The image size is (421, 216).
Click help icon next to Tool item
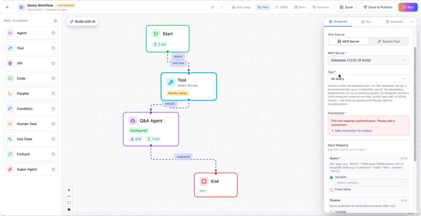tap(53, 48)
